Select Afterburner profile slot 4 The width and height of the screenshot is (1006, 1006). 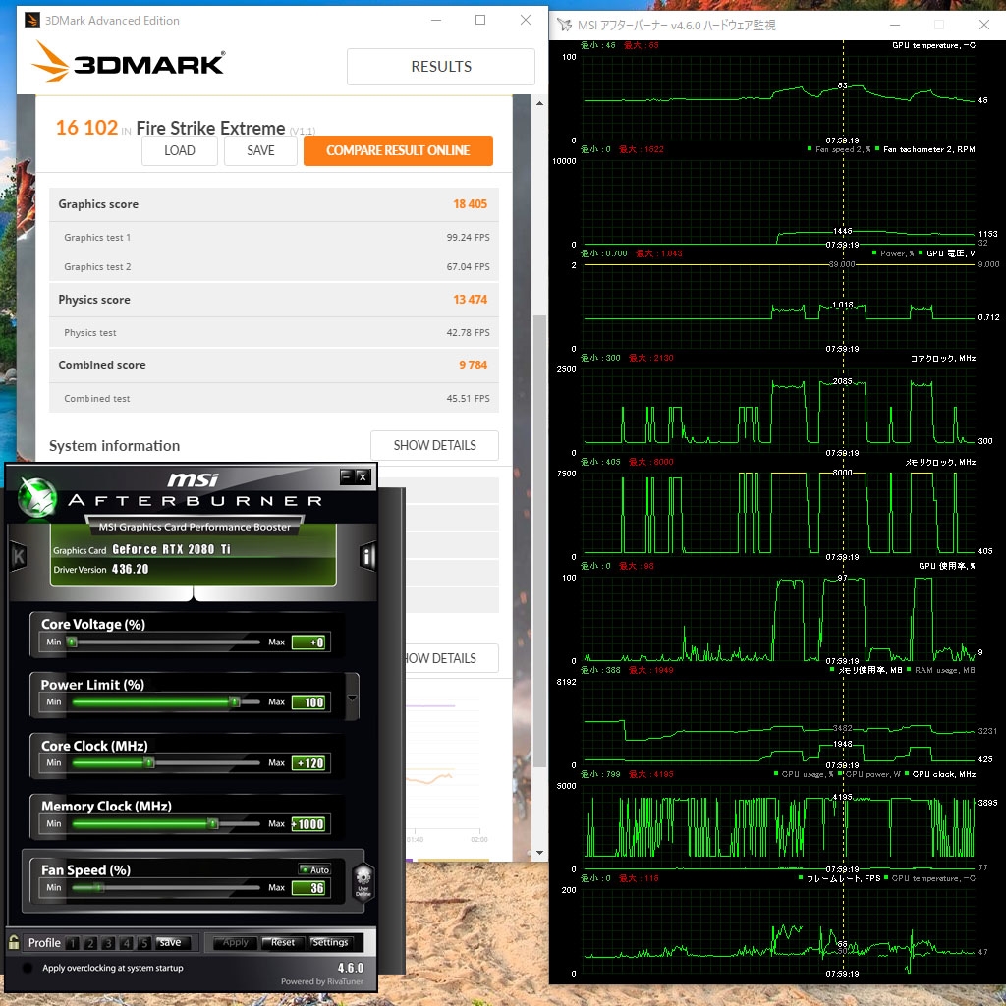pyautogui.click(x=127, y=942)
